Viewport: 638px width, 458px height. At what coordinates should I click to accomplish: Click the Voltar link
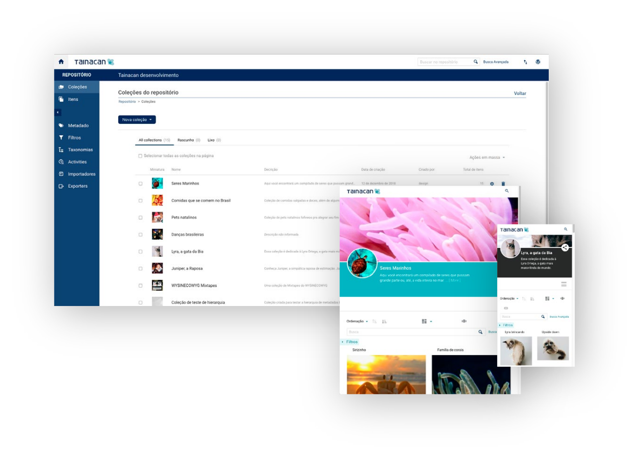click(520, 93)
